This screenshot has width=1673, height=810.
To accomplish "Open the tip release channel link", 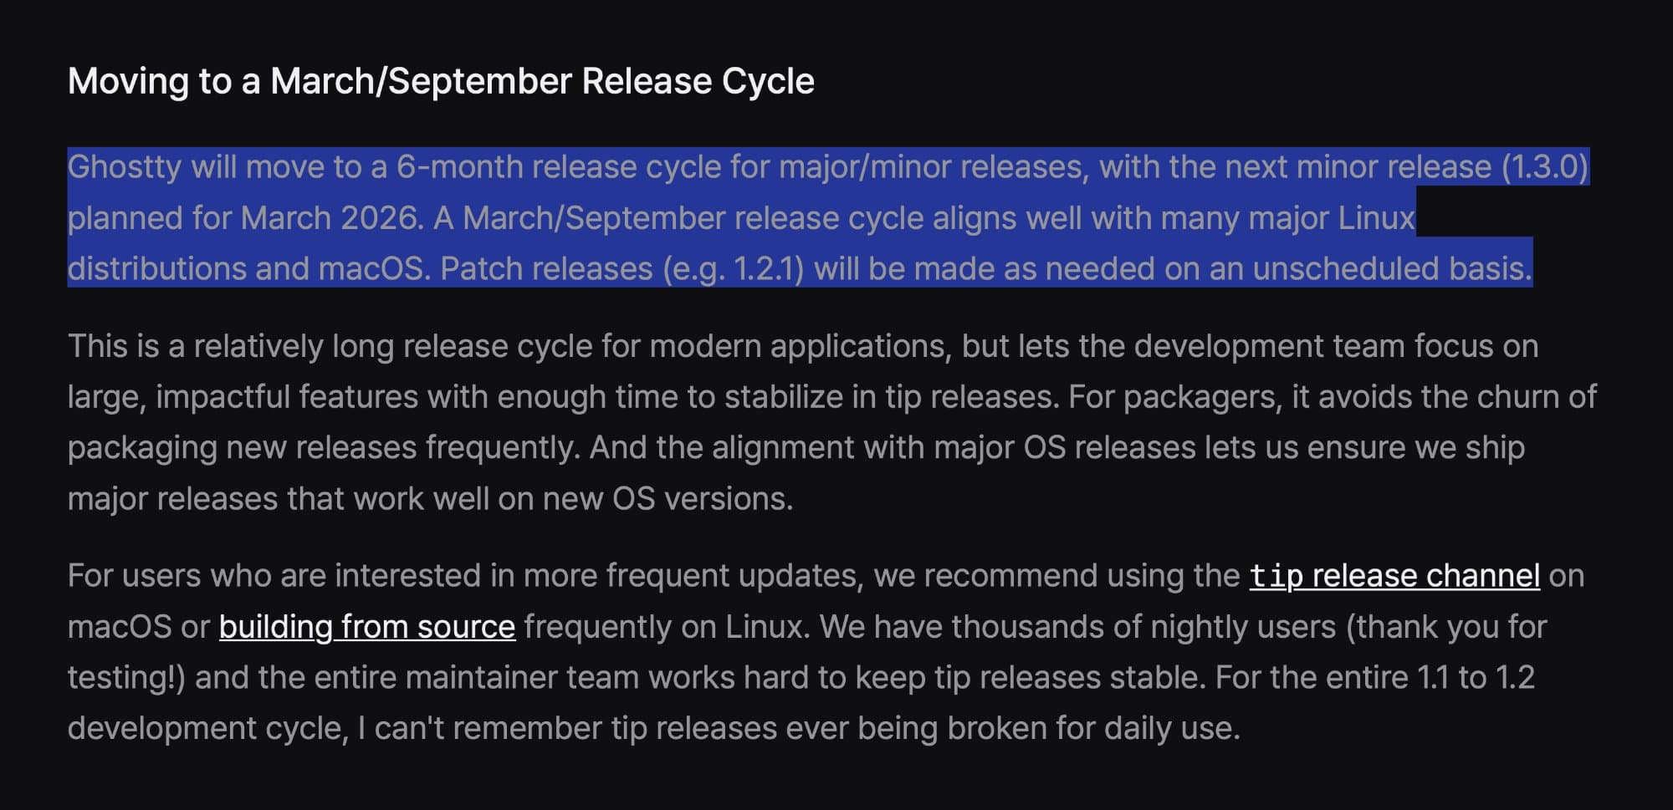I will (1394, 576).
